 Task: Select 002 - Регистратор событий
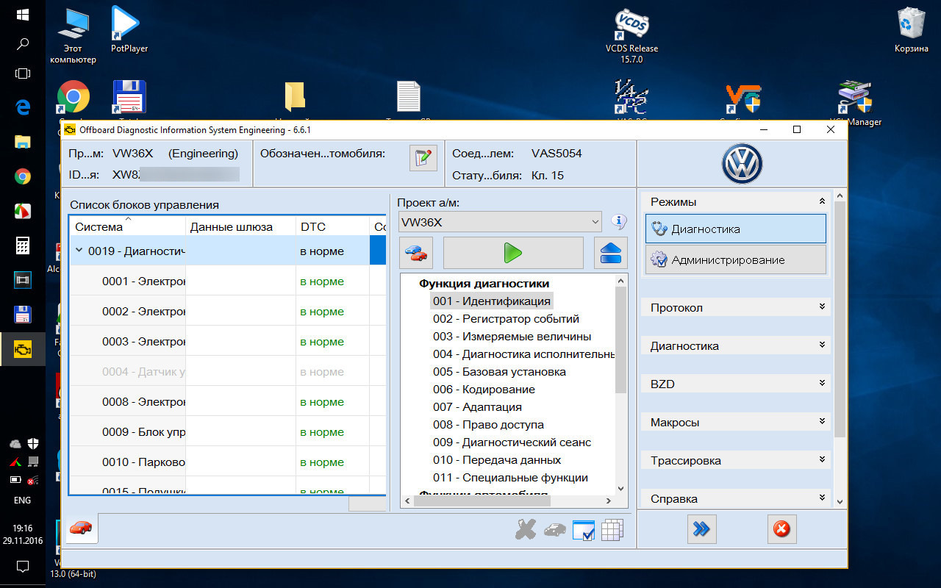(x=506, y=318)
